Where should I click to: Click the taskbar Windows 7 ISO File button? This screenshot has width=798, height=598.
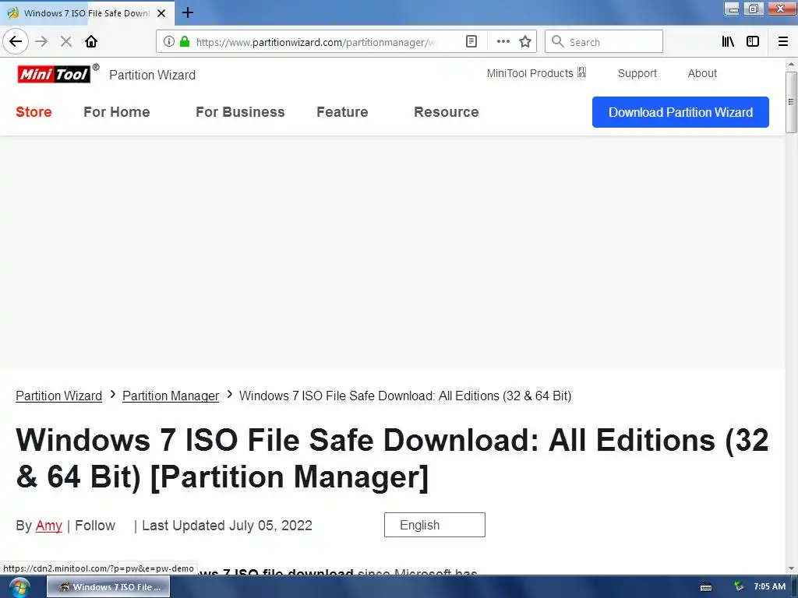108,587
